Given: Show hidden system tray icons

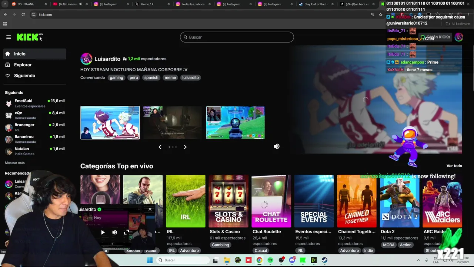Looking at the screenshot, I should click(x=419, y=260).
